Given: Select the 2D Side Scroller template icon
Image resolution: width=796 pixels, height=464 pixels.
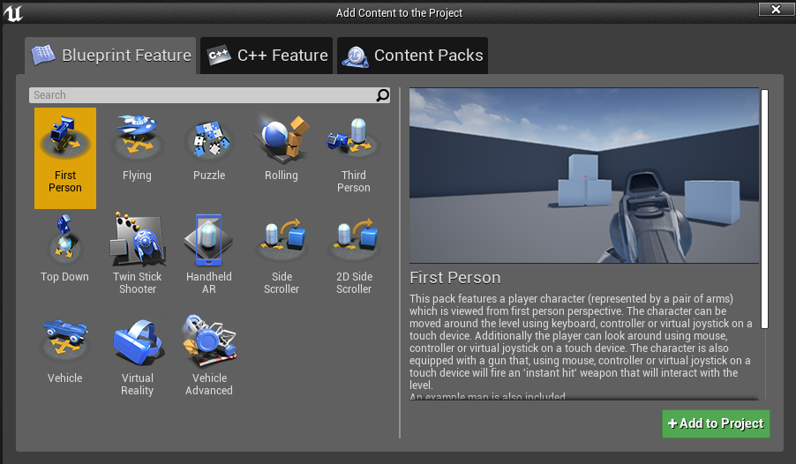Looking at the screenshot, I should (354, 238).
